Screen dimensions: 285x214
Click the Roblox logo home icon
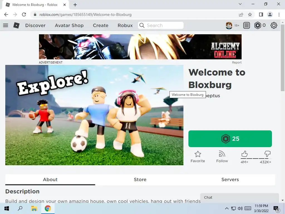coord(16,25)
